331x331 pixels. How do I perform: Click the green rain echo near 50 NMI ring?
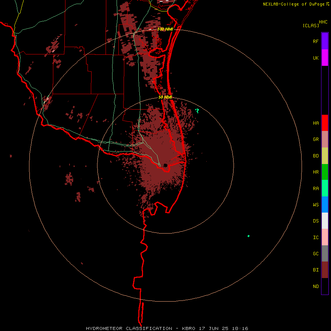pos(197,111)
